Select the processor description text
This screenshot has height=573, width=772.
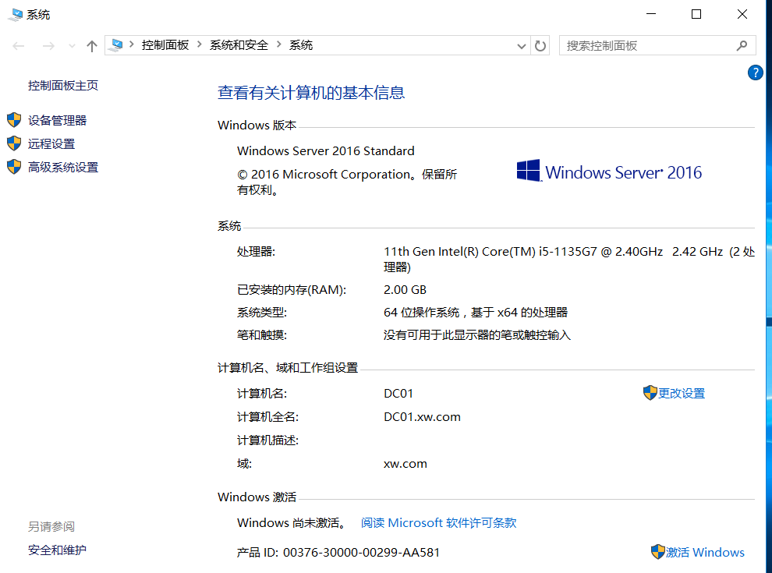click(x=569, y=259)
